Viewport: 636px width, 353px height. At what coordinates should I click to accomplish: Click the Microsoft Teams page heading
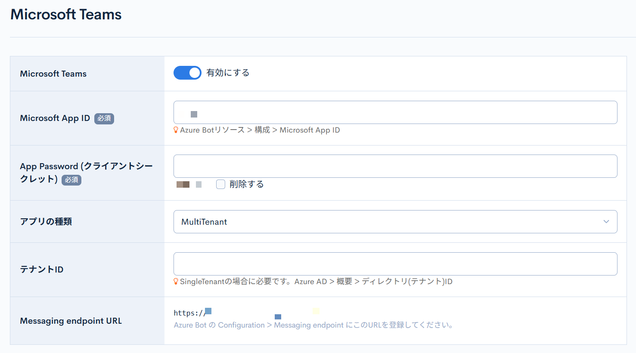point(66,14)
